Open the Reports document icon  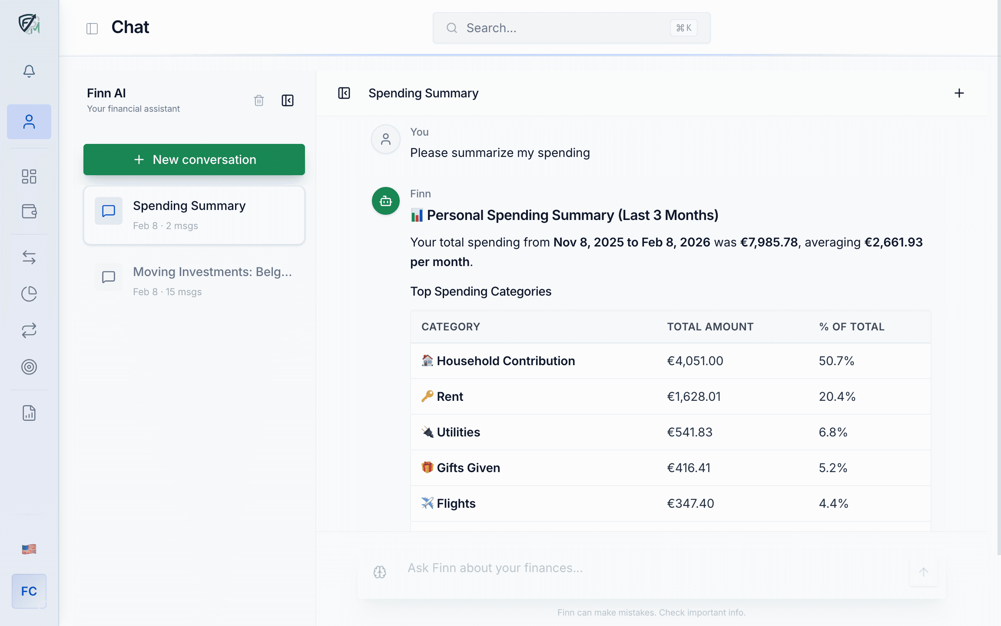(x=29, y=413)
